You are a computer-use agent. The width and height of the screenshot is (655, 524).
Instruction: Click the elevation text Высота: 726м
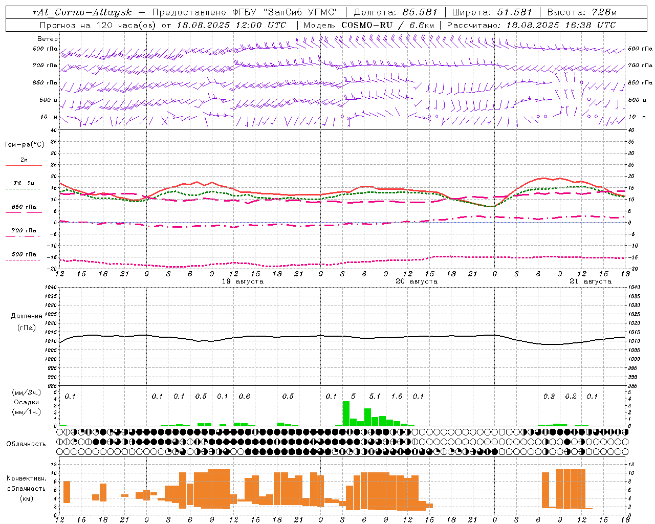point(582,12)
